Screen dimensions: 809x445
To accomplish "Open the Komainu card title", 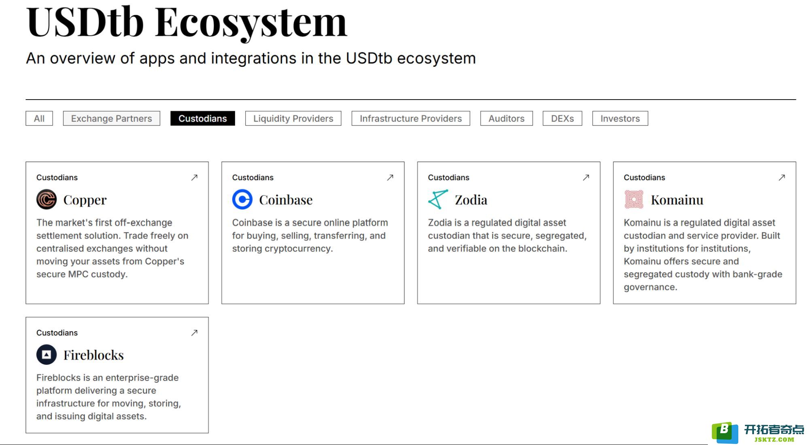I will pos(677,200).
